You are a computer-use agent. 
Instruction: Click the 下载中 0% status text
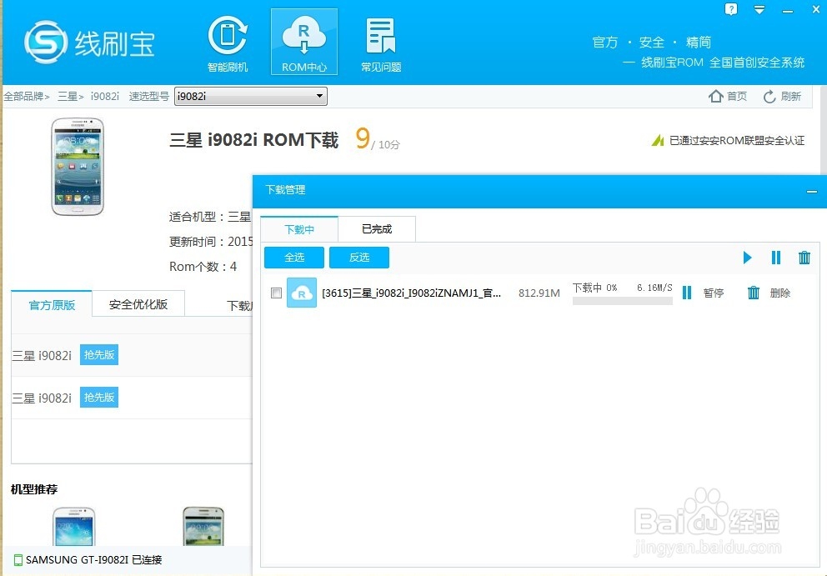point(595,288)
